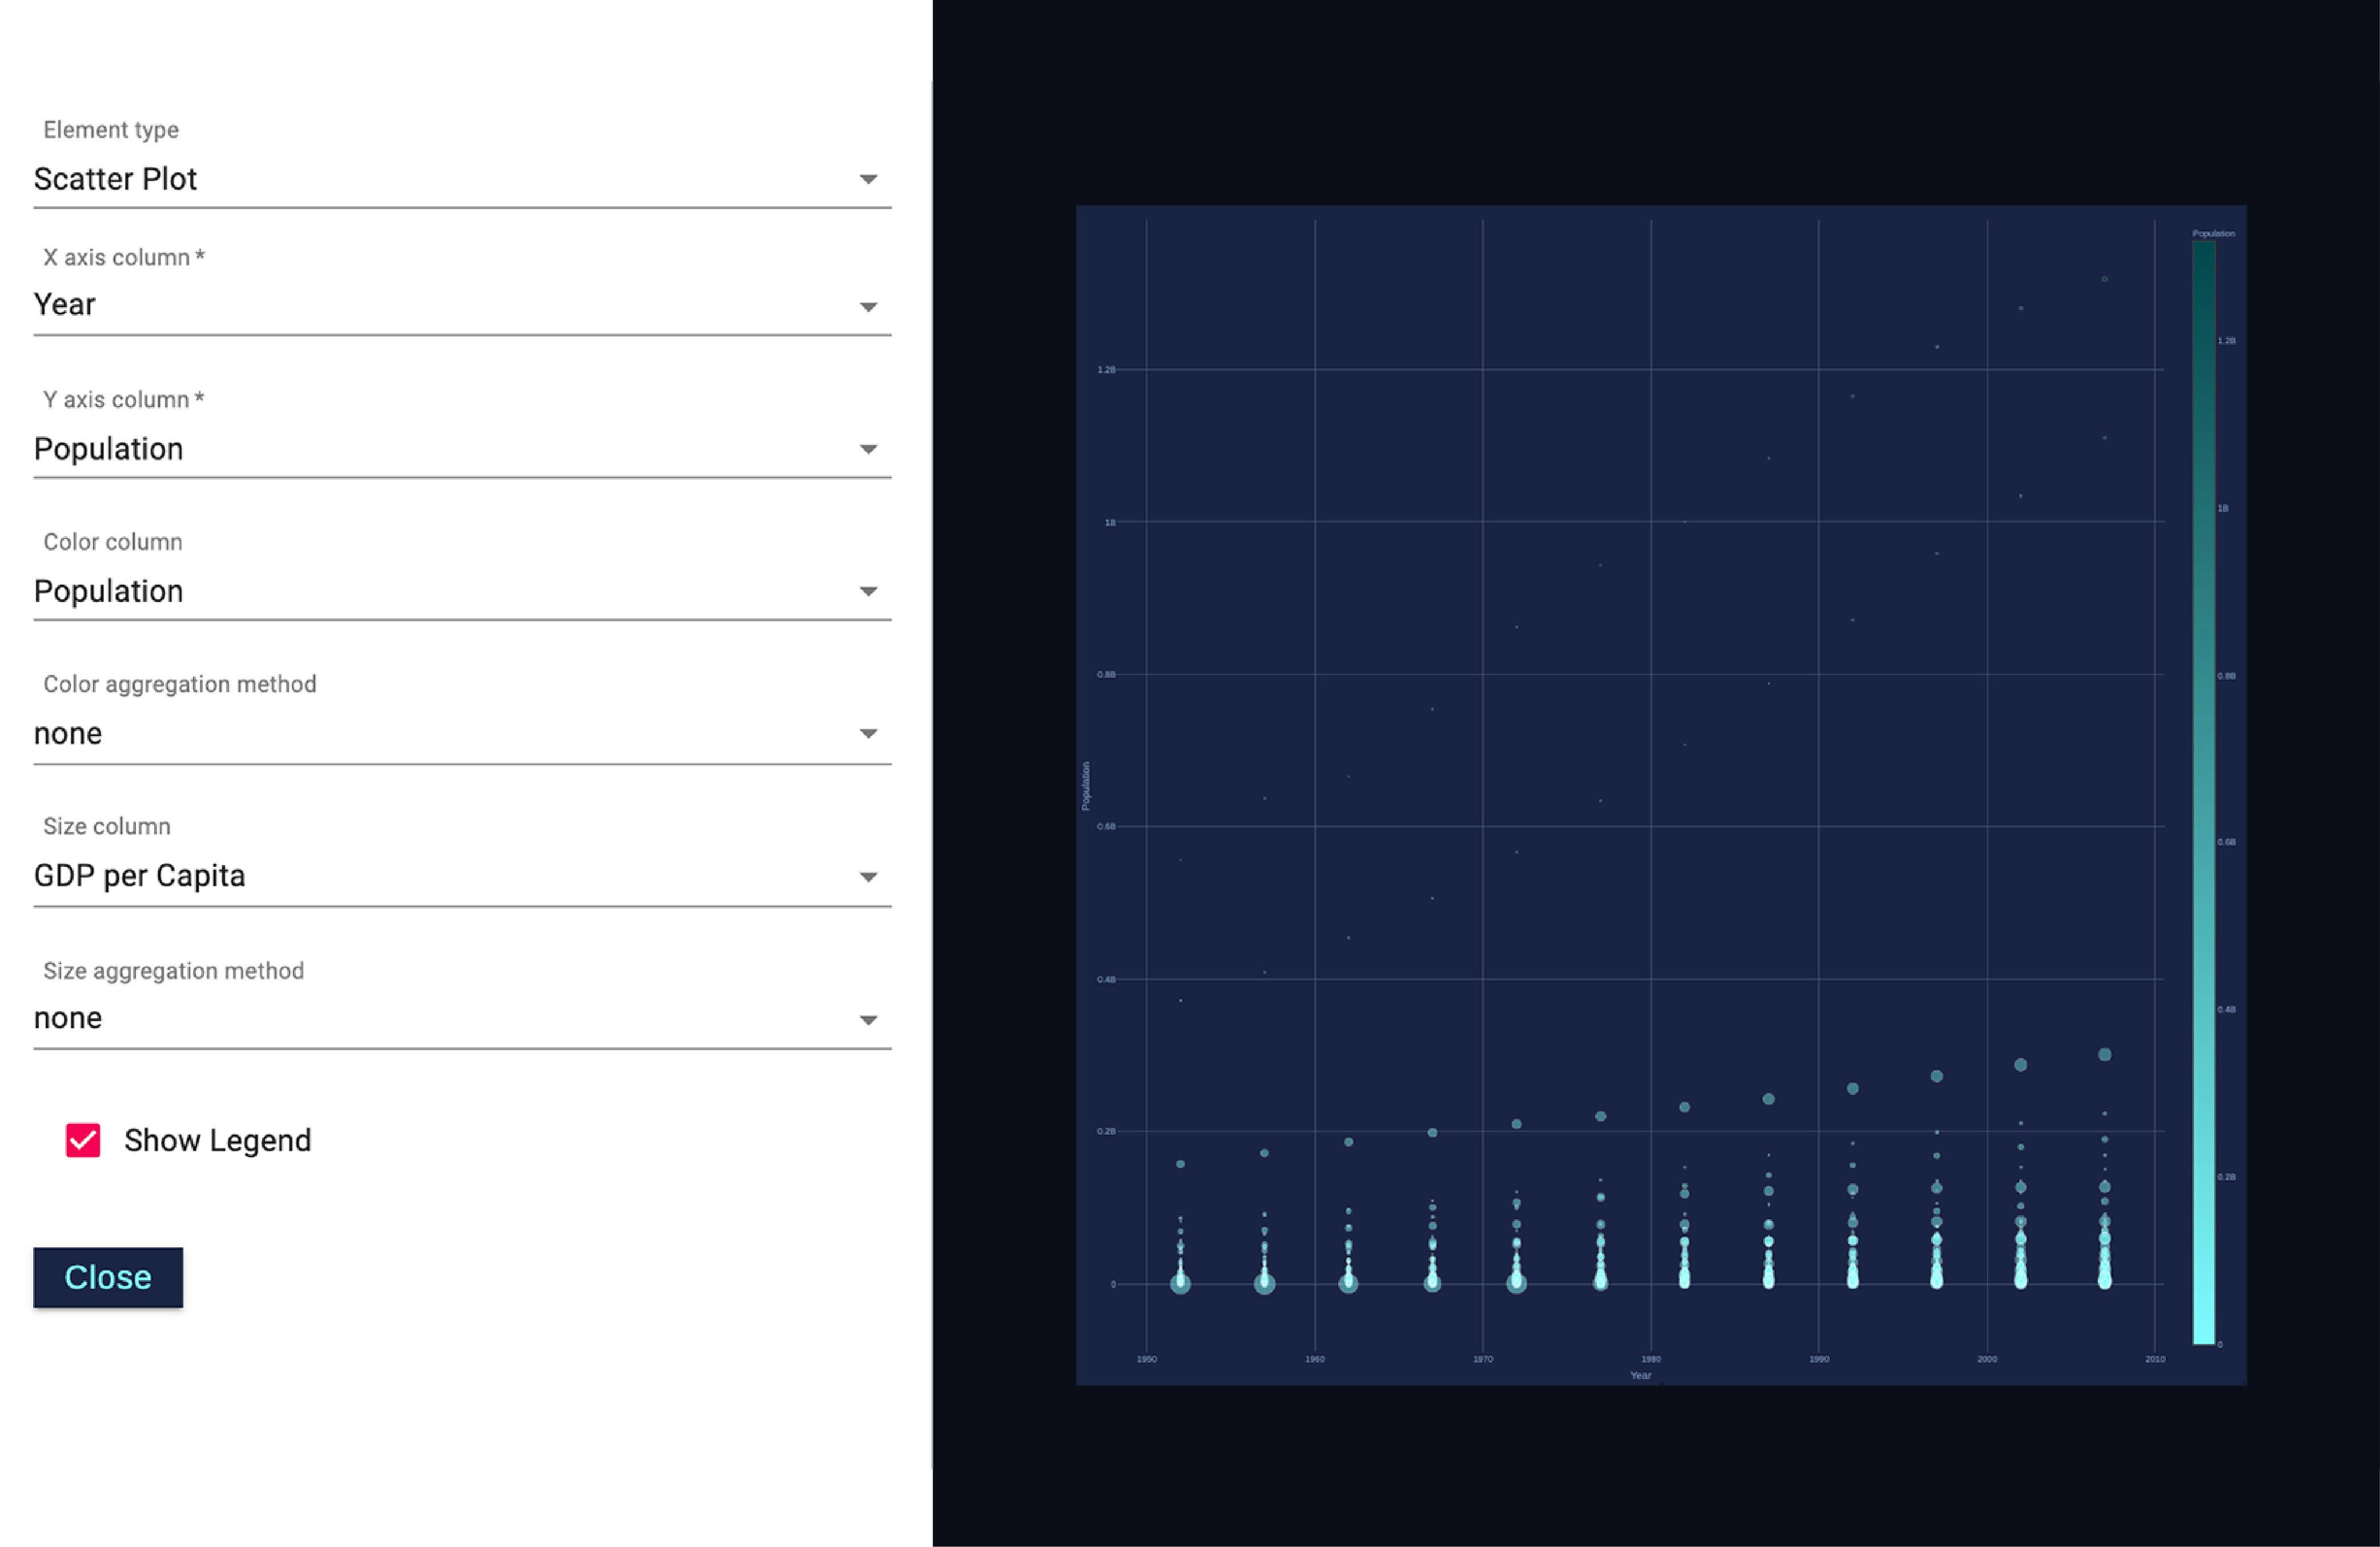Click the "Year" x-axis title under the chart
This screenshot has width=2380, height=1547.
coord(1640,1375)
